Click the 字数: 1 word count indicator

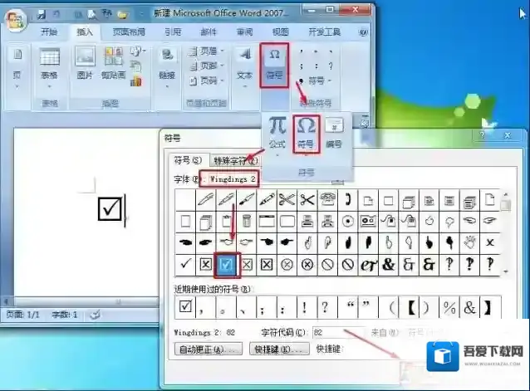click(x=65, y=315)
